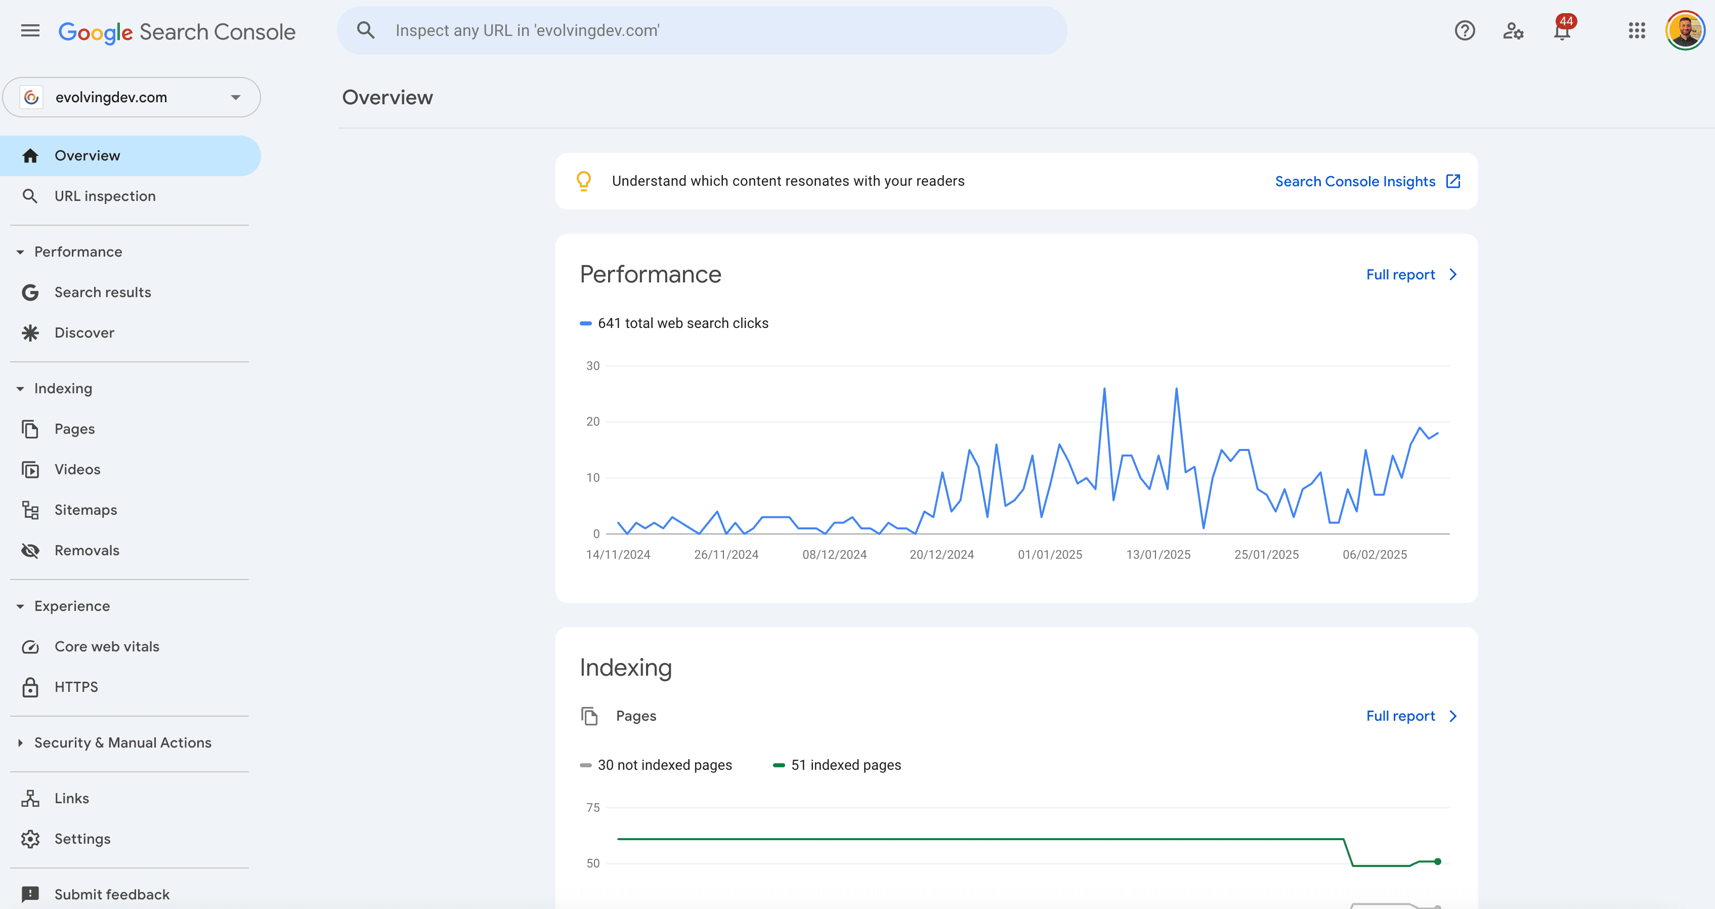Click the Removals crossed-eye icon

tap(30, 551)
